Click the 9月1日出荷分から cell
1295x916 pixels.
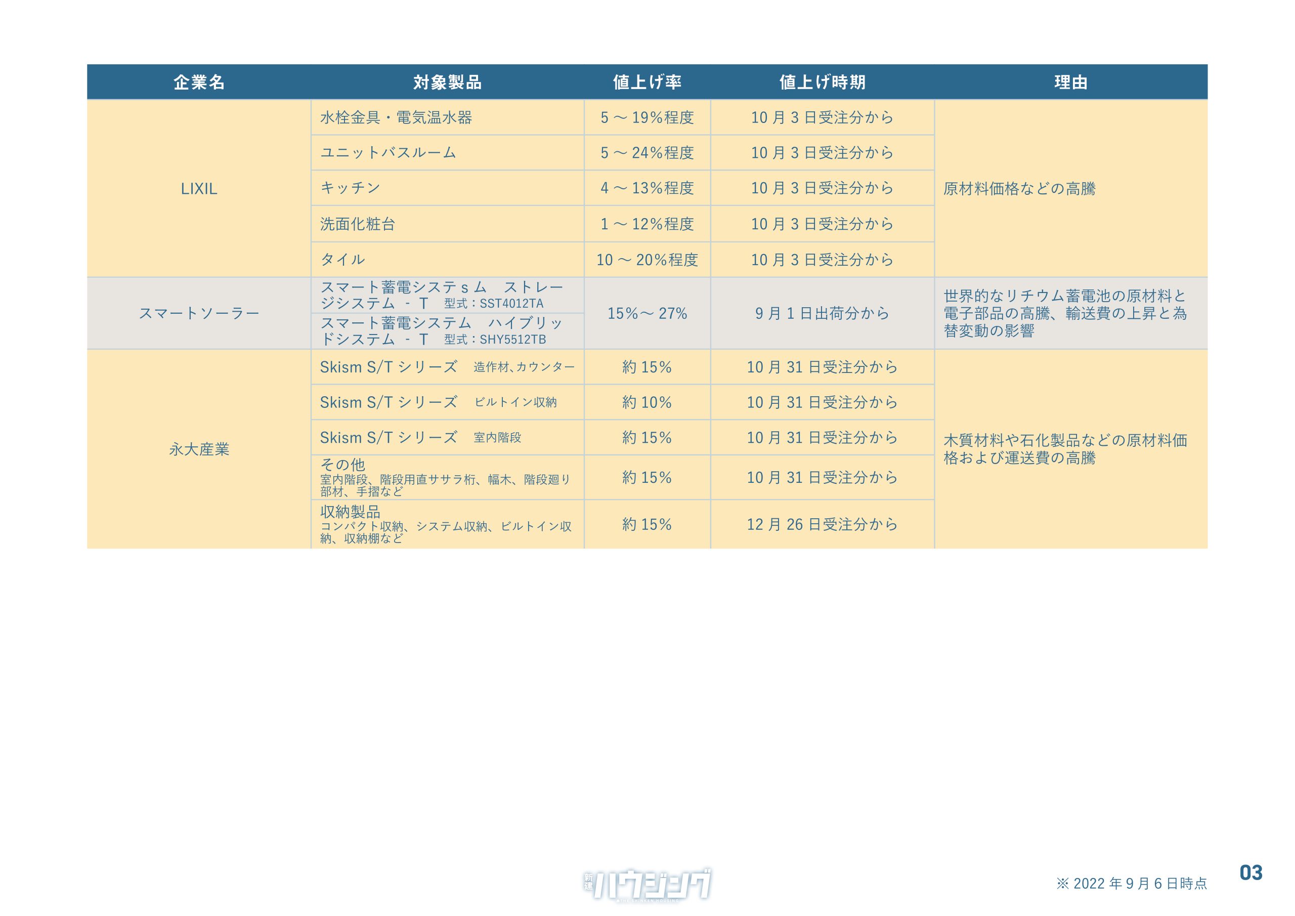(822, 313)
